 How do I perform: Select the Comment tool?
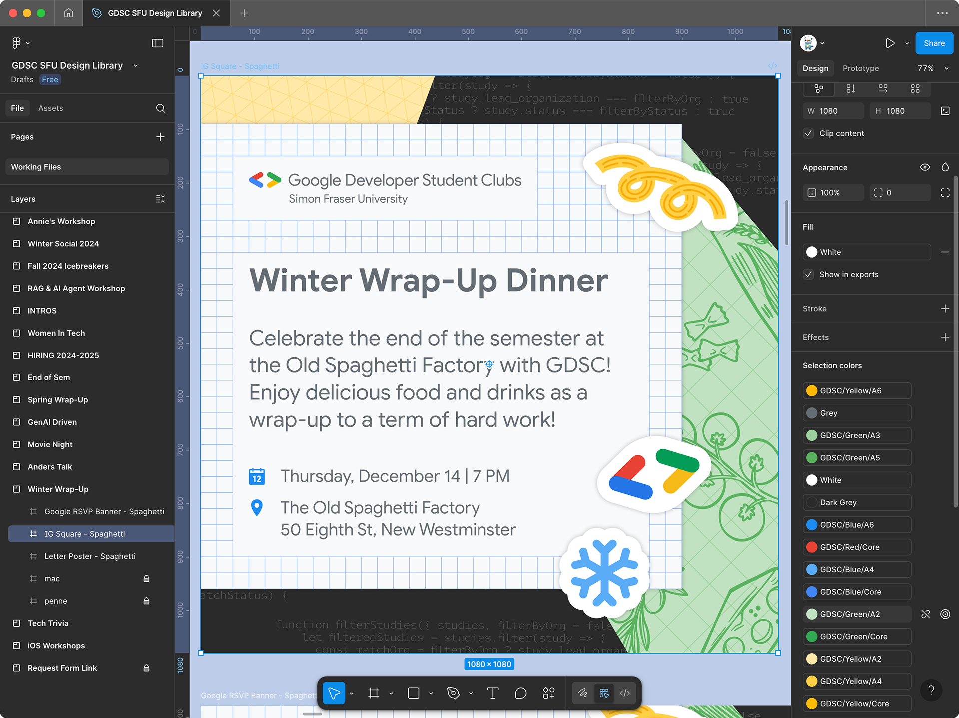coord(520,693)
